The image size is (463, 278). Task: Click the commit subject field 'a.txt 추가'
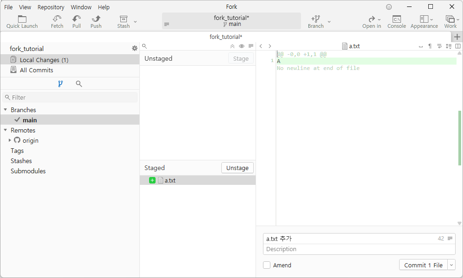[x=350, y=239]
